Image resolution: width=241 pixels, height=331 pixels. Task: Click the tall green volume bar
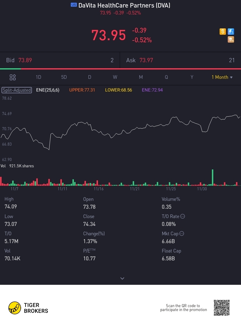213,178
